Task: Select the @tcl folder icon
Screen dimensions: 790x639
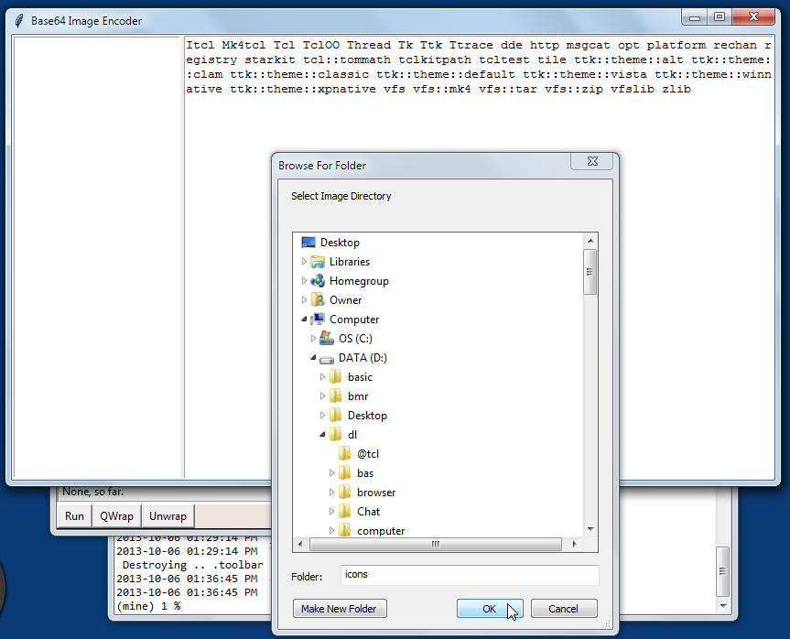Action: [x=344, y=454]
